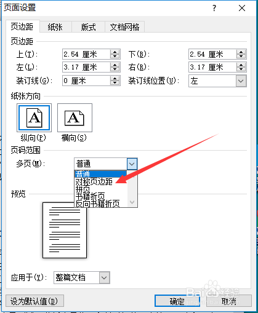This screenshot has width=258, height=313.
Task: Click the 上(T) margin input field
Action: pos(86,54)
